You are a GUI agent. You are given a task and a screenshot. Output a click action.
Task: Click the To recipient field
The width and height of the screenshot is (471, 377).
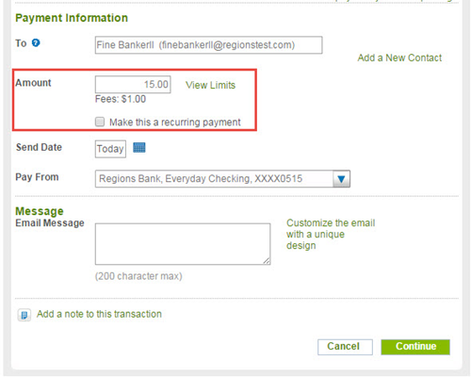[x=208, y=45]
